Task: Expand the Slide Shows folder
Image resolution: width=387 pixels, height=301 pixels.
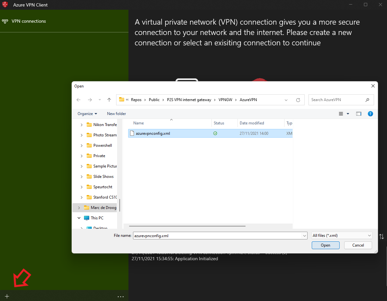Action: (x=81, y=177)
